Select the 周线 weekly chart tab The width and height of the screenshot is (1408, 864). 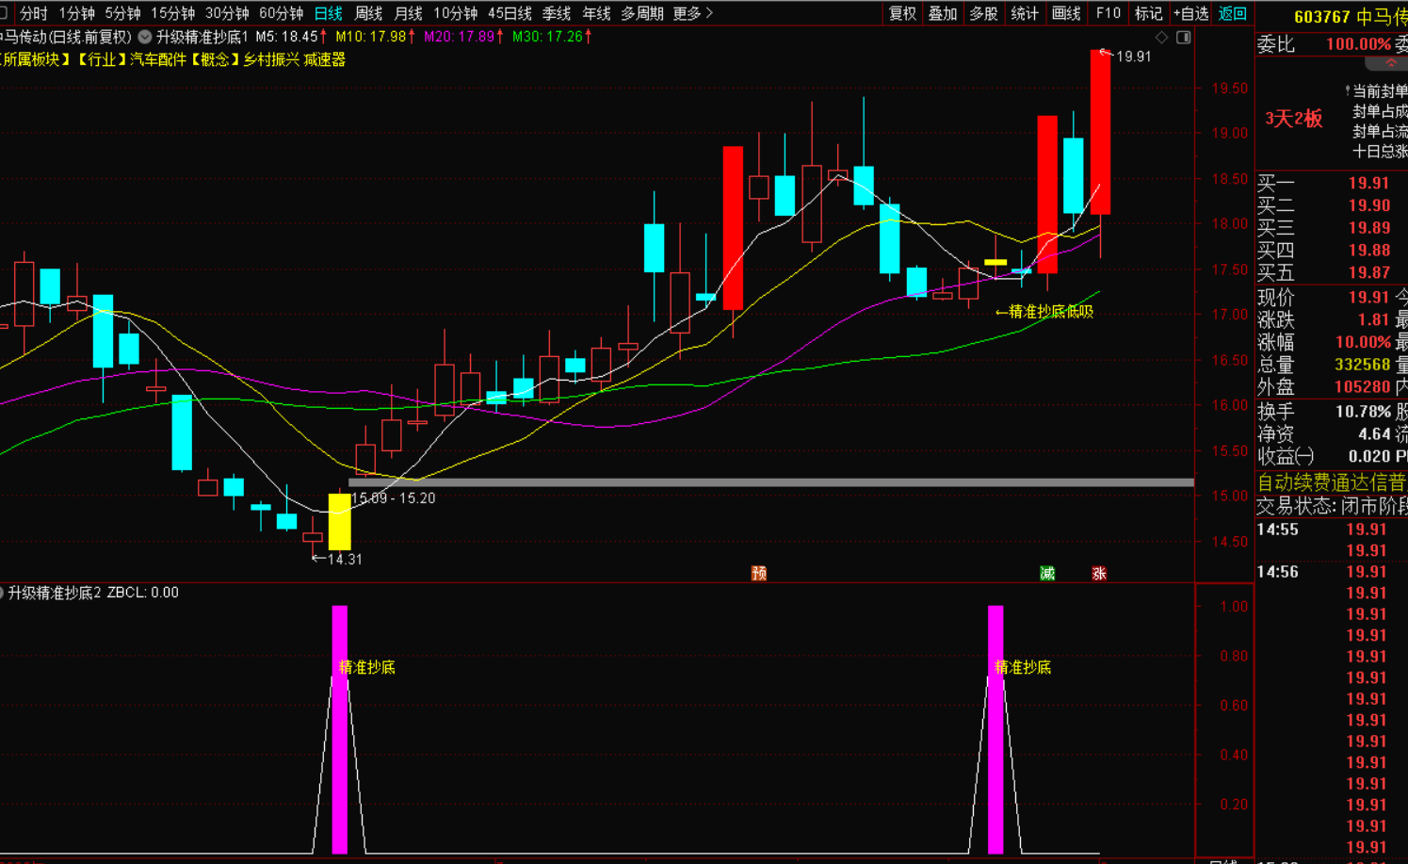pos(368,13)
